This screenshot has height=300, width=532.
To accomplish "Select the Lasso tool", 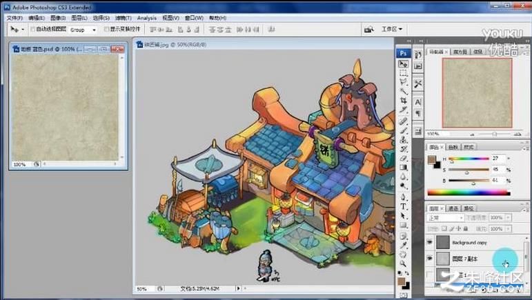I will pyautogui.click(x=403, y=81).
